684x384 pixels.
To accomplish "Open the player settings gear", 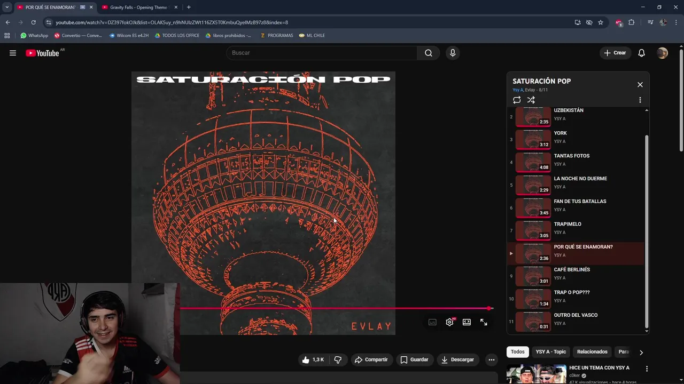I will pos(450,322).
